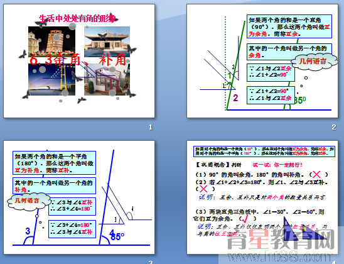Click the night bridge photo on slide 1

tap(51, 79)
